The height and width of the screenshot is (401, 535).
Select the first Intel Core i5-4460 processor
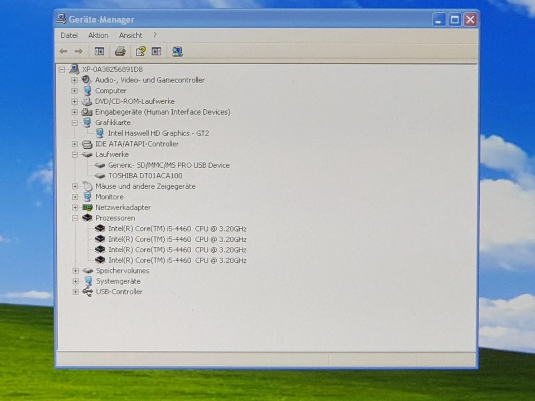pos(177,228)
